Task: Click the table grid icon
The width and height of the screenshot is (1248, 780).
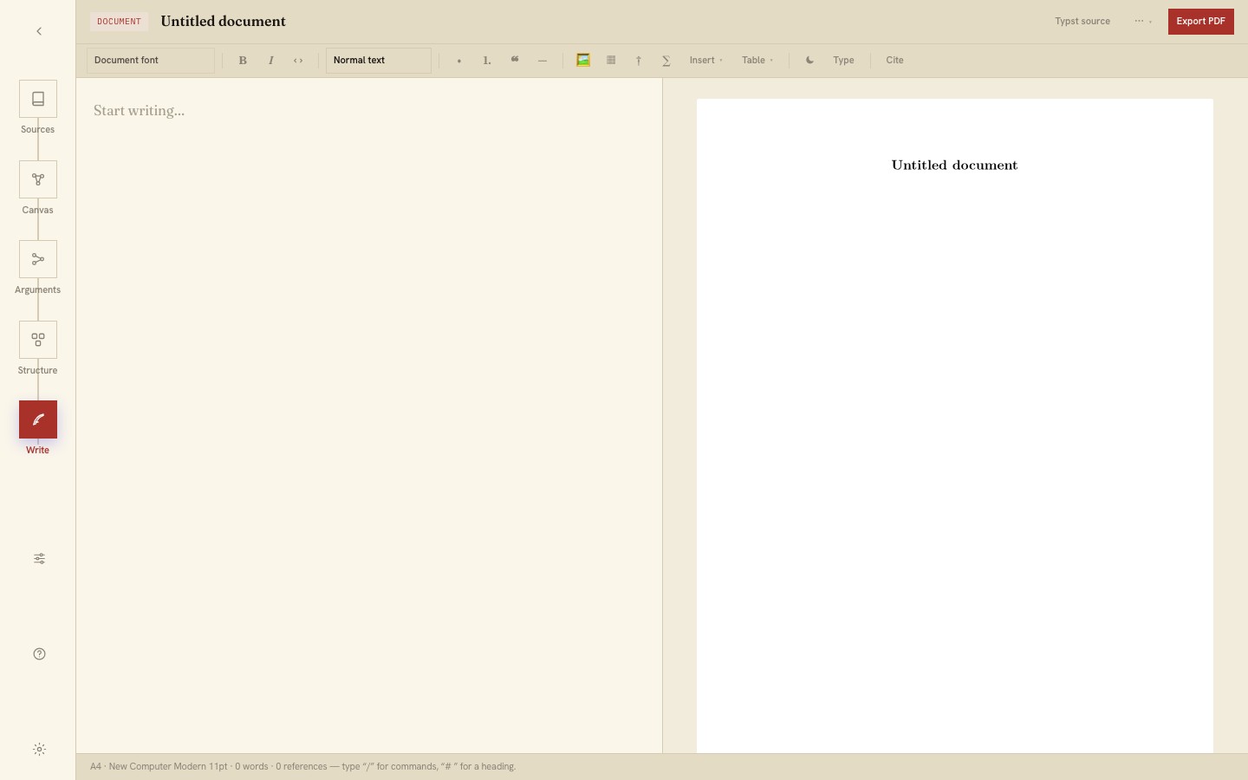Action: [x=611, y=61]
